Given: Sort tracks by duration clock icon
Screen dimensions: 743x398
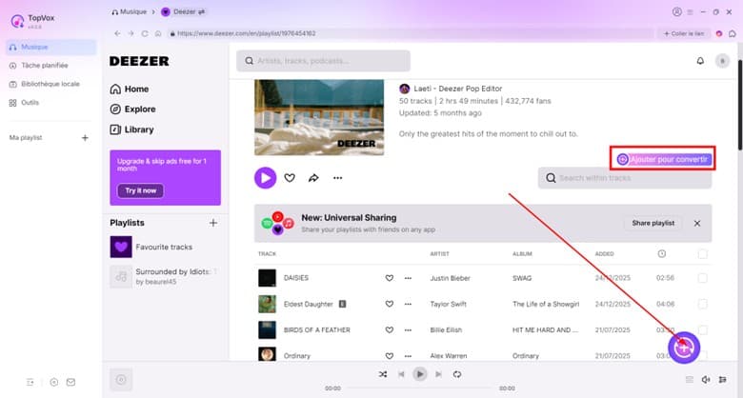Looking at the screenshot, I should [662, 254].
